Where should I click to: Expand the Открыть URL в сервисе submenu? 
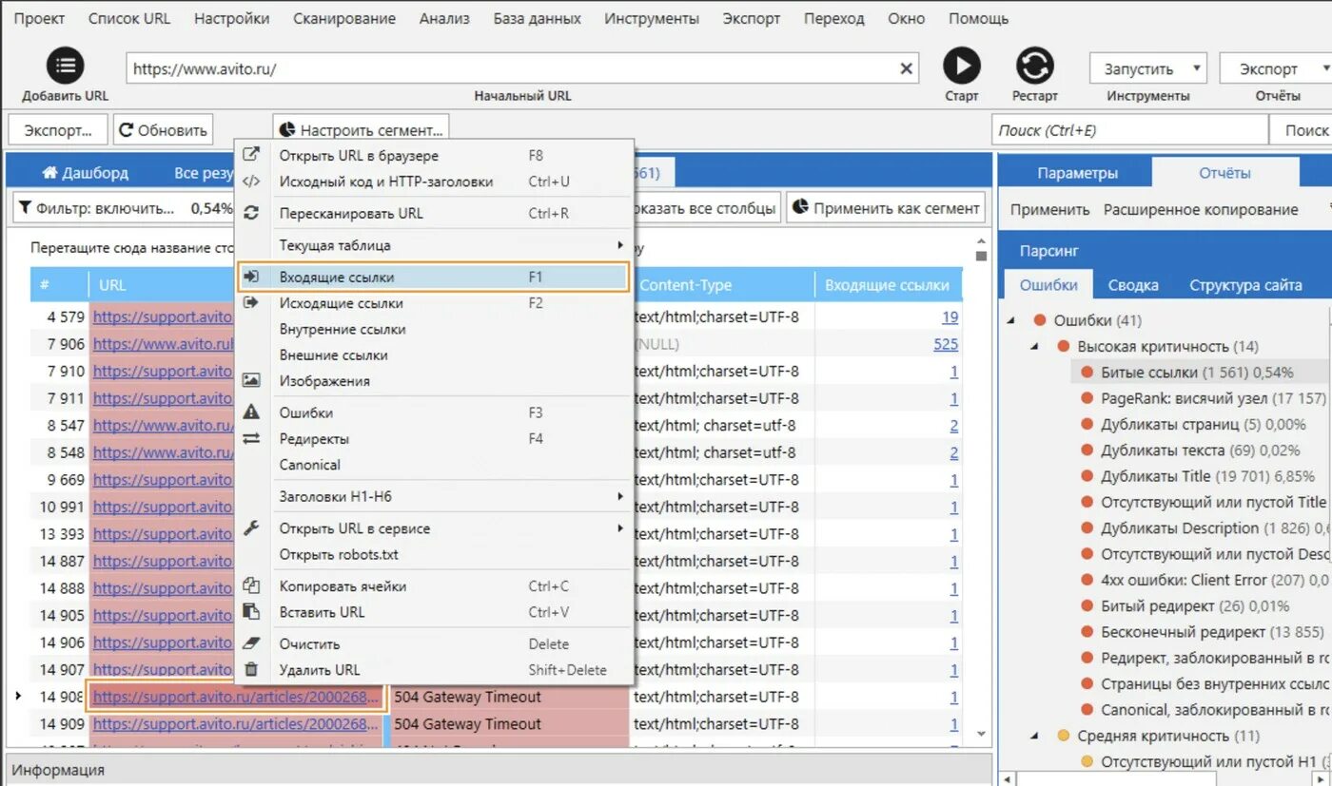pos(620,527)
